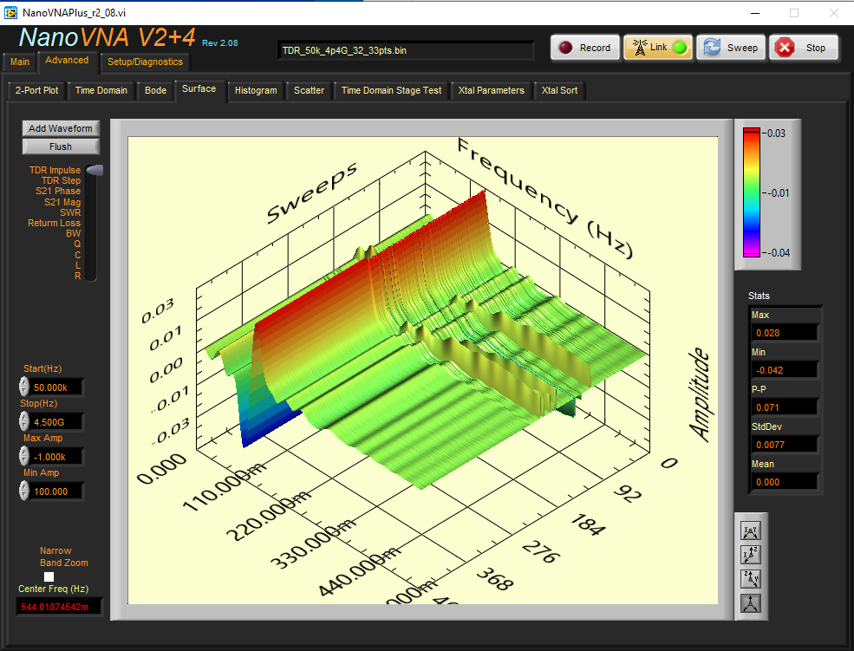
Task: Select "TDR Step" on the waveform slider
Action: pyautogui.click(x=61, y=180)
